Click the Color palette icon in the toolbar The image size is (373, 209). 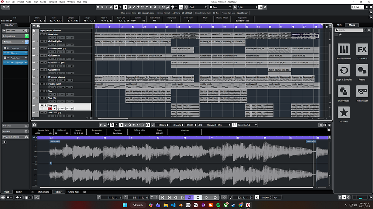pos(173,7)
